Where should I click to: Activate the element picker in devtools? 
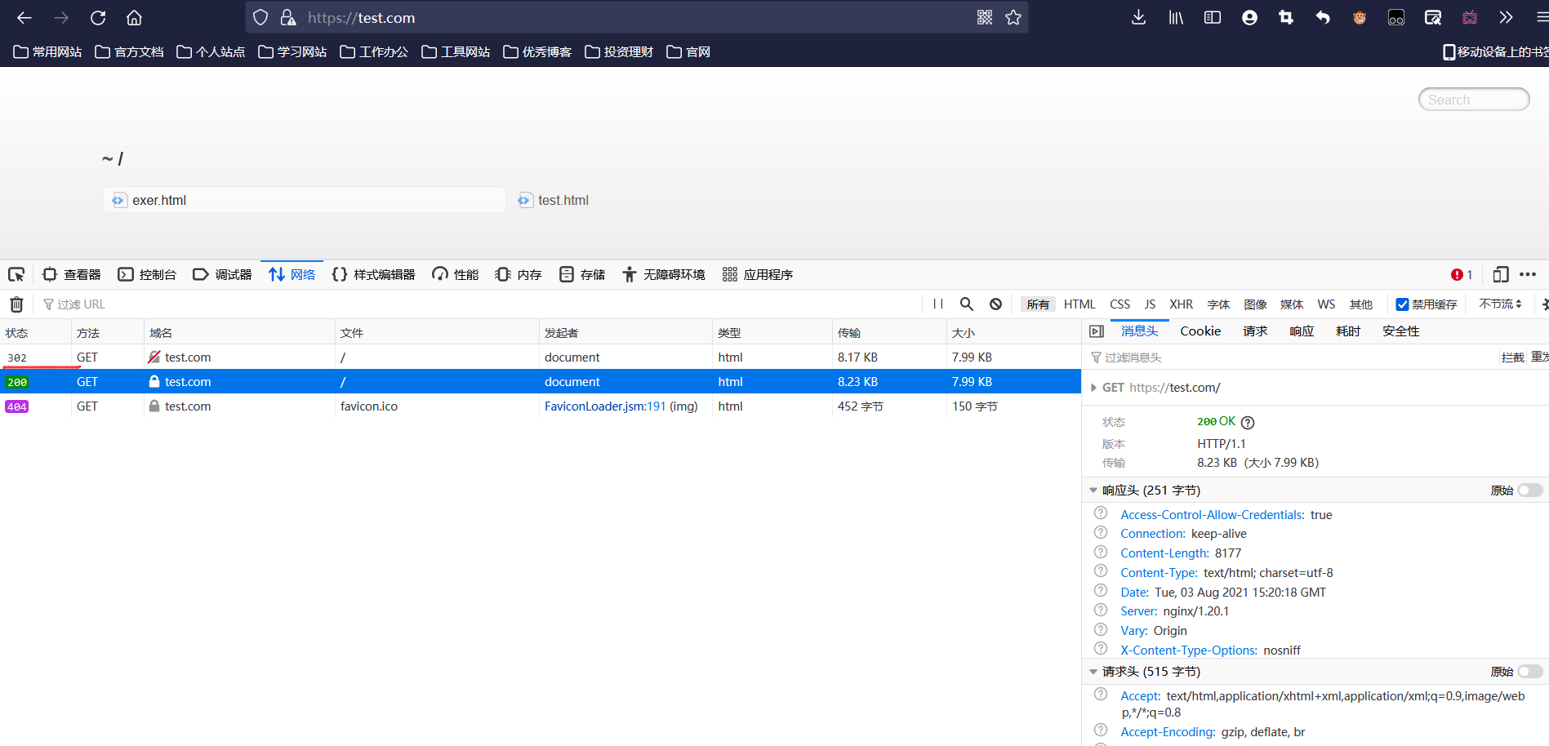pos(16,275)
